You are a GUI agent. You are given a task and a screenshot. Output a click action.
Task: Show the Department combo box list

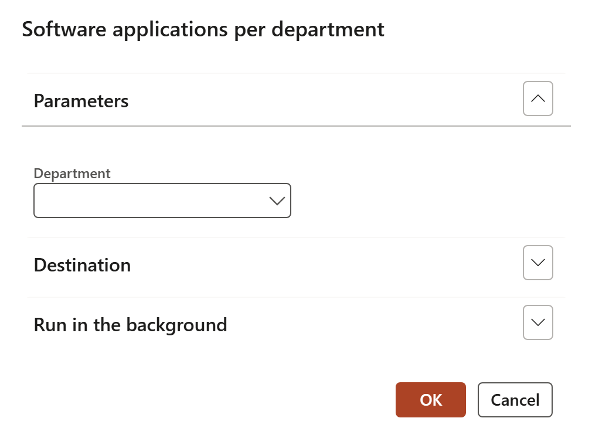(x=276, y=201)
